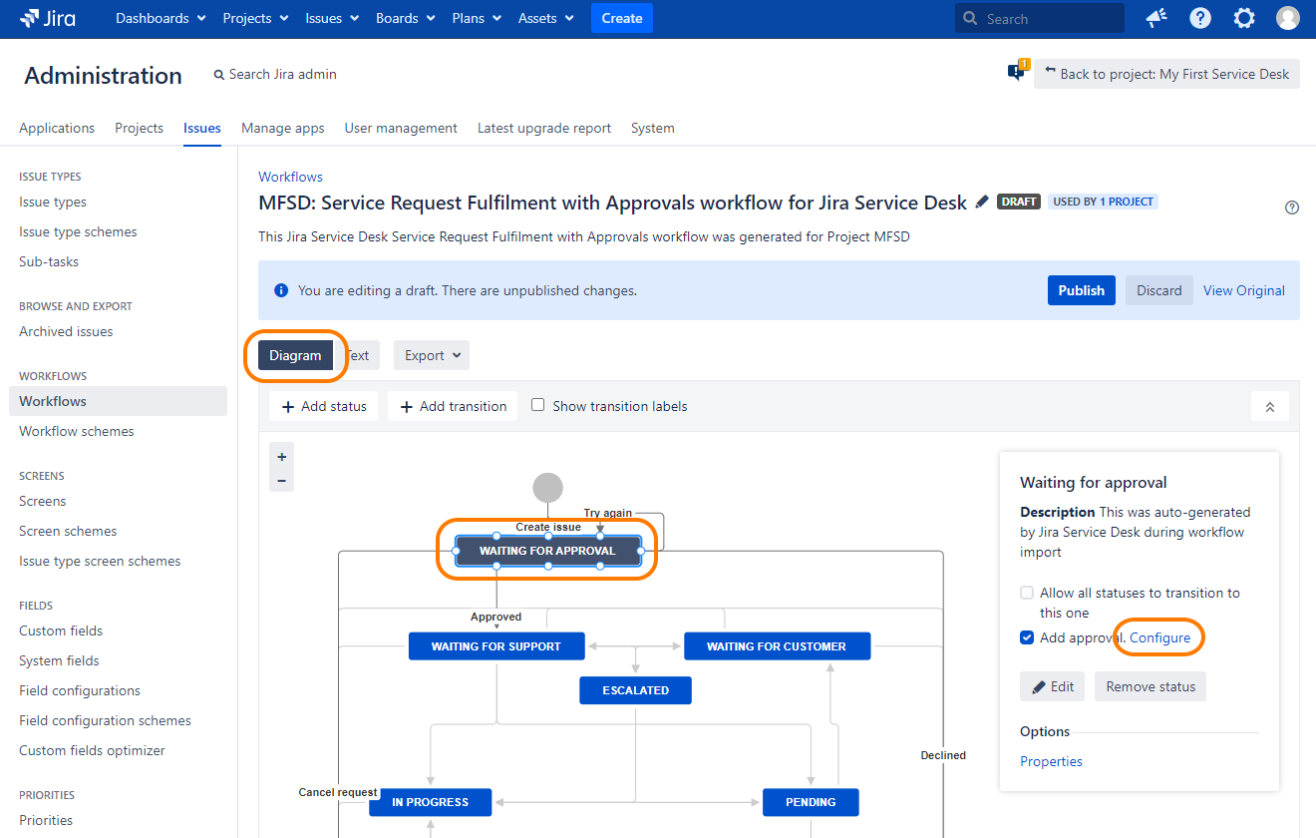Switch to the User management tab
Viewport: 1316px width, 838px height.
click(x=401, y=128)
